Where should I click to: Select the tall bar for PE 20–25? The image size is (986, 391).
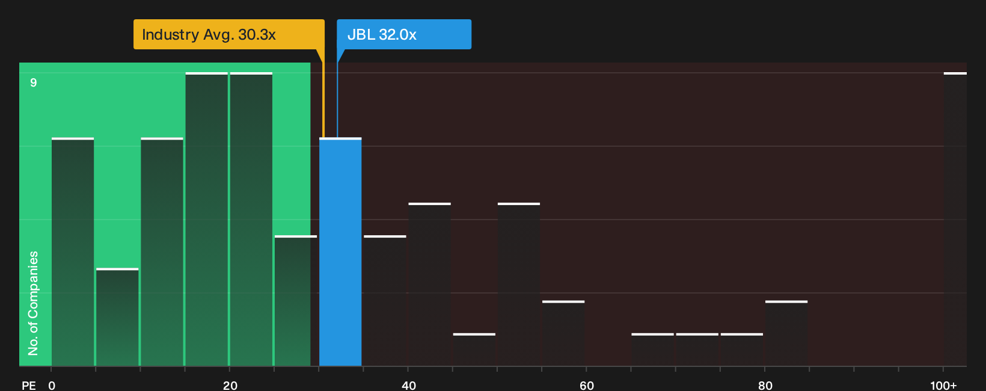[x=251, y=220]
